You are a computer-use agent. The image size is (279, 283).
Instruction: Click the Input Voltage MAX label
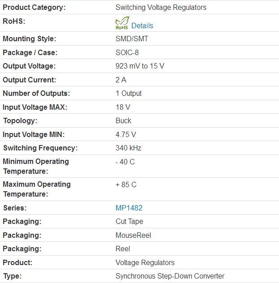pyautogui.click(x=35, y=107)
